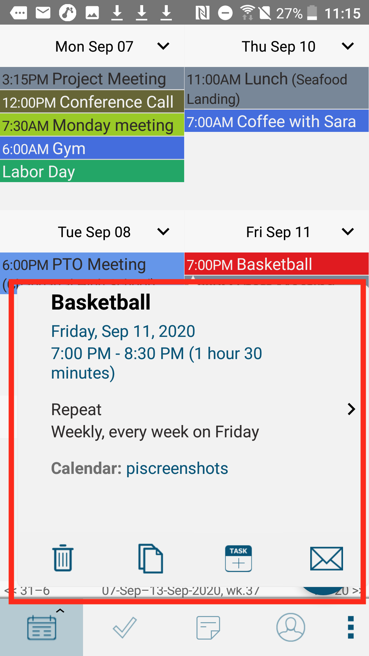The width and height of the screenshot is (369, 656).
Task: Expand the Thu Sep 10 dropdown arrow
Action: (x=347, y=46)
